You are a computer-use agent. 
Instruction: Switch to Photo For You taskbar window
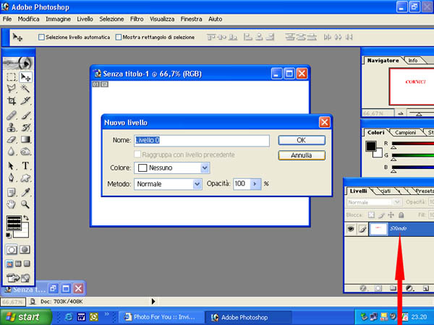click(x=161, y=317)
